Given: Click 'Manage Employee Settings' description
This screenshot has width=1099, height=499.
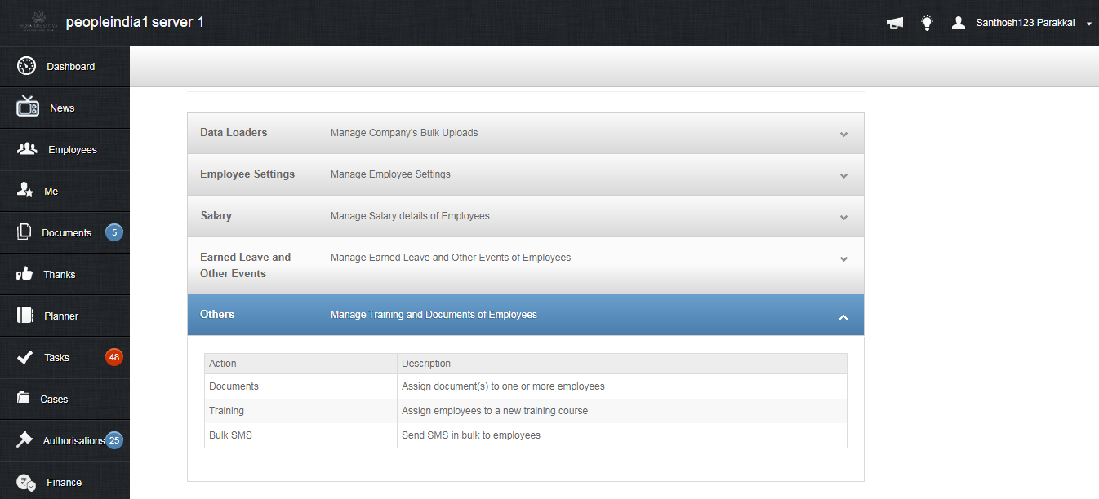Looking at the screenshot, I should pos(390,174).
